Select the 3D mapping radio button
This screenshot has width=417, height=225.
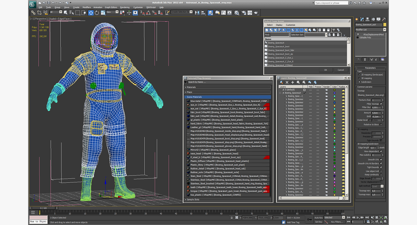359,78
